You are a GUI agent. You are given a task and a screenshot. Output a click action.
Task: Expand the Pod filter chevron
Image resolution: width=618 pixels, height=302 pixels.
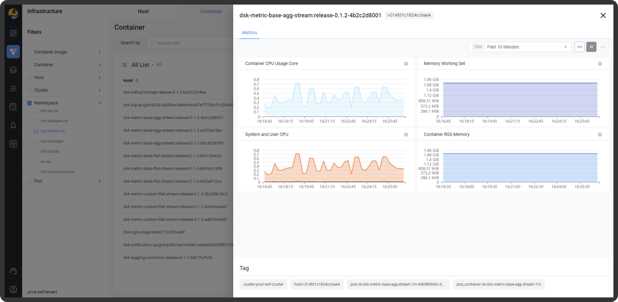100,181
